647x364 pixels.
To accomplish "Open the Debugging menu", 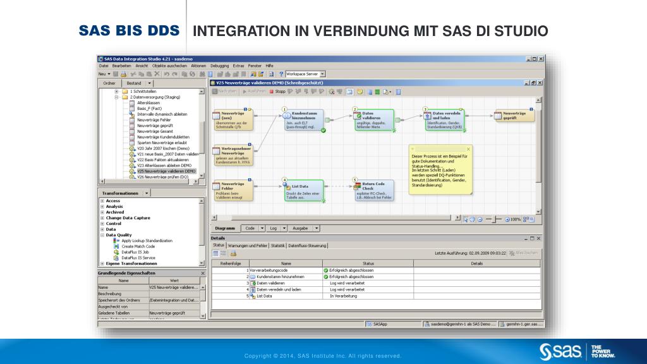I will pyautogui.click(x=219, y=66).
